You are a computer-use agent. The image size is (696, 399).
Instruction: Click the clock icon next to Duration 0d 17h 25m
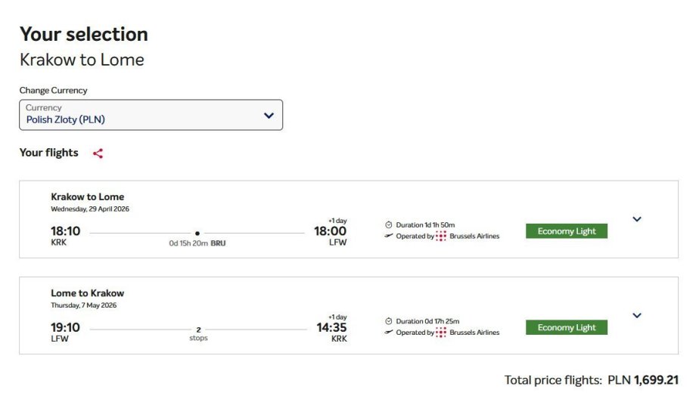(389, 321)
